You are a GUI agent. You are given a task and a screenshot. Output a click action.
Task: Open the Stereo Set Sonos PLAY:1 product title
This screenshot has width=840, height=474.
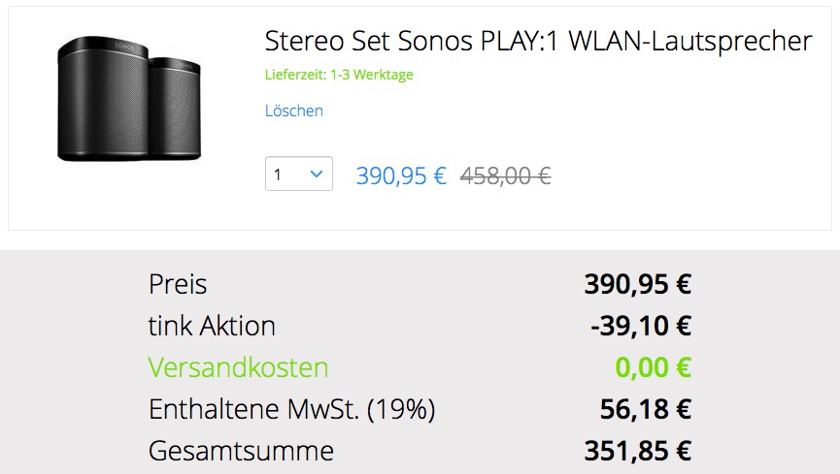click(538, 41)
